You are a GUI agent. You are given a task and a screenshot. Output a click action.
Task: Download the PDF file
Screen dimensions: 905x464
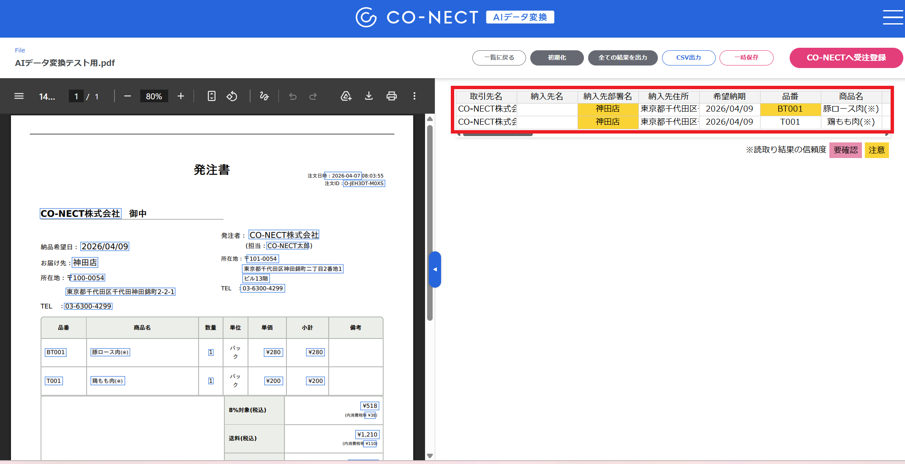pos(369,96)
